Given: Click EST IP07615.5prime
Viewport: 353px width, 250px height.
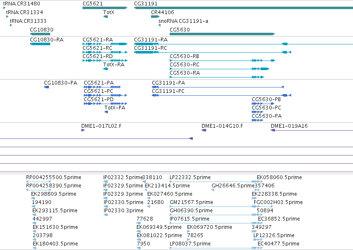Looking at the screenshot, I should point(216,223).
